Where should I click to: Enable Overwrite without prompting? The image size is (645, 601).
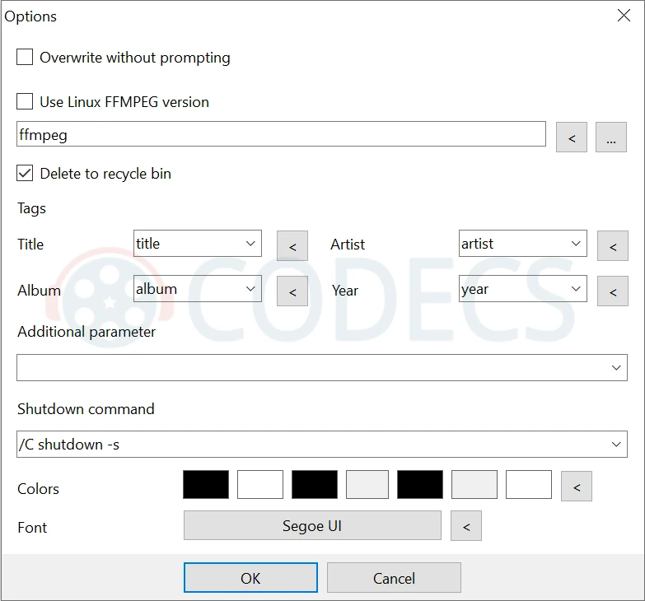coord(26,58)
